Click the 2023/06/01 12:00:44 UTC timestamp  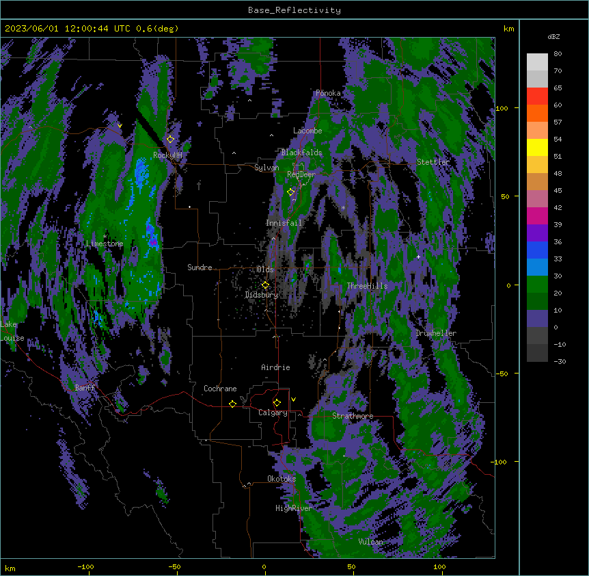tap(68, 29)
